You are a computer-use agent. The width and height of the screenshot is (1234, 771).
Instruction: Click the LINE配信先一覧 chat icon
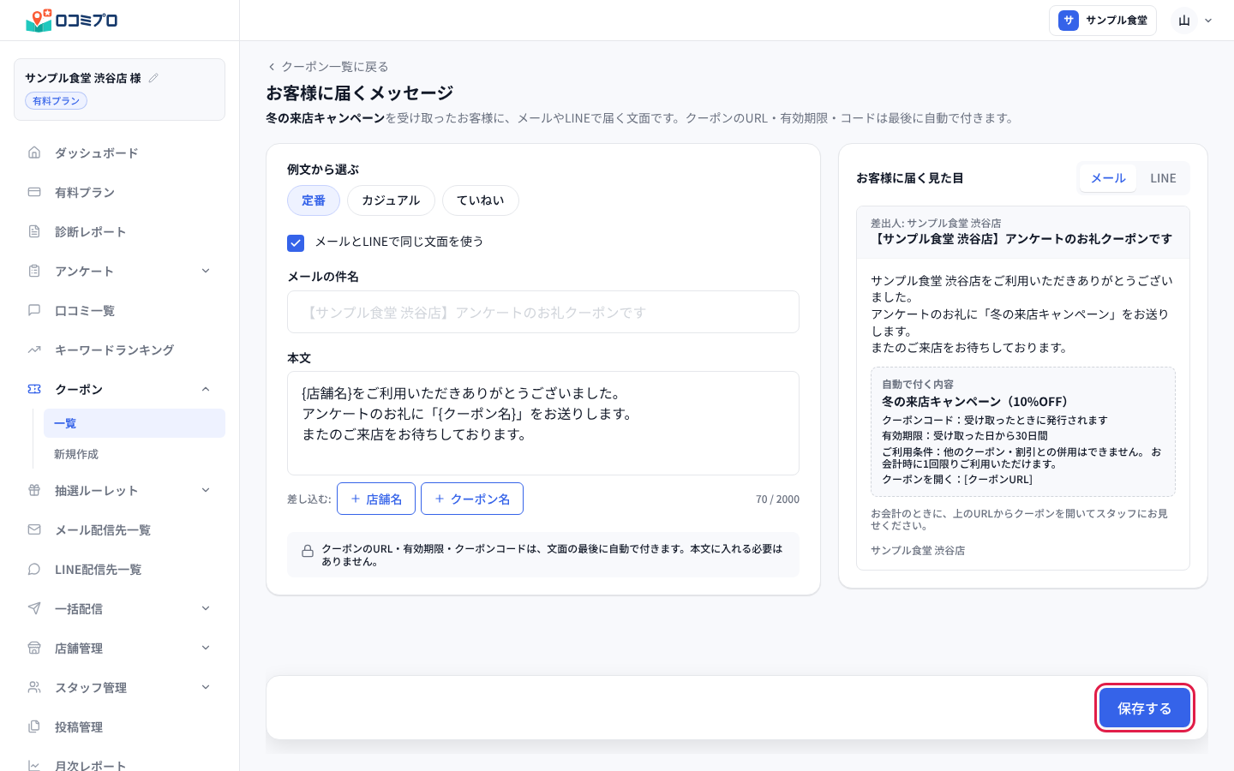34,569
